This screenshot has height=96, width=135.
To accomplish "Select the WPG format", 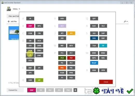I will click(x=94, y=58).
